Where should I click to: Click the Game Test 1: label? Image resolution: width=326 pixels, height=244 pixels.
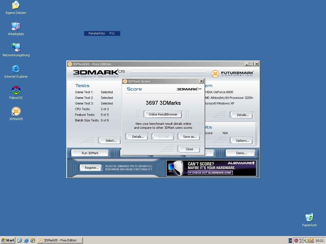(x=84, y=92)
